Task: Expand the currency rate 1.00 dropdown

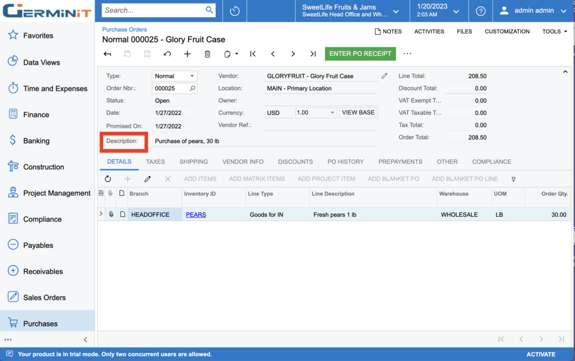Action: click(x=332, y=113)
